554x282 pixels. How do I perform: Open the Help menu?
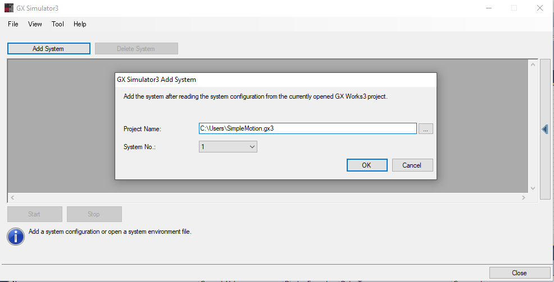coord(80,24)
